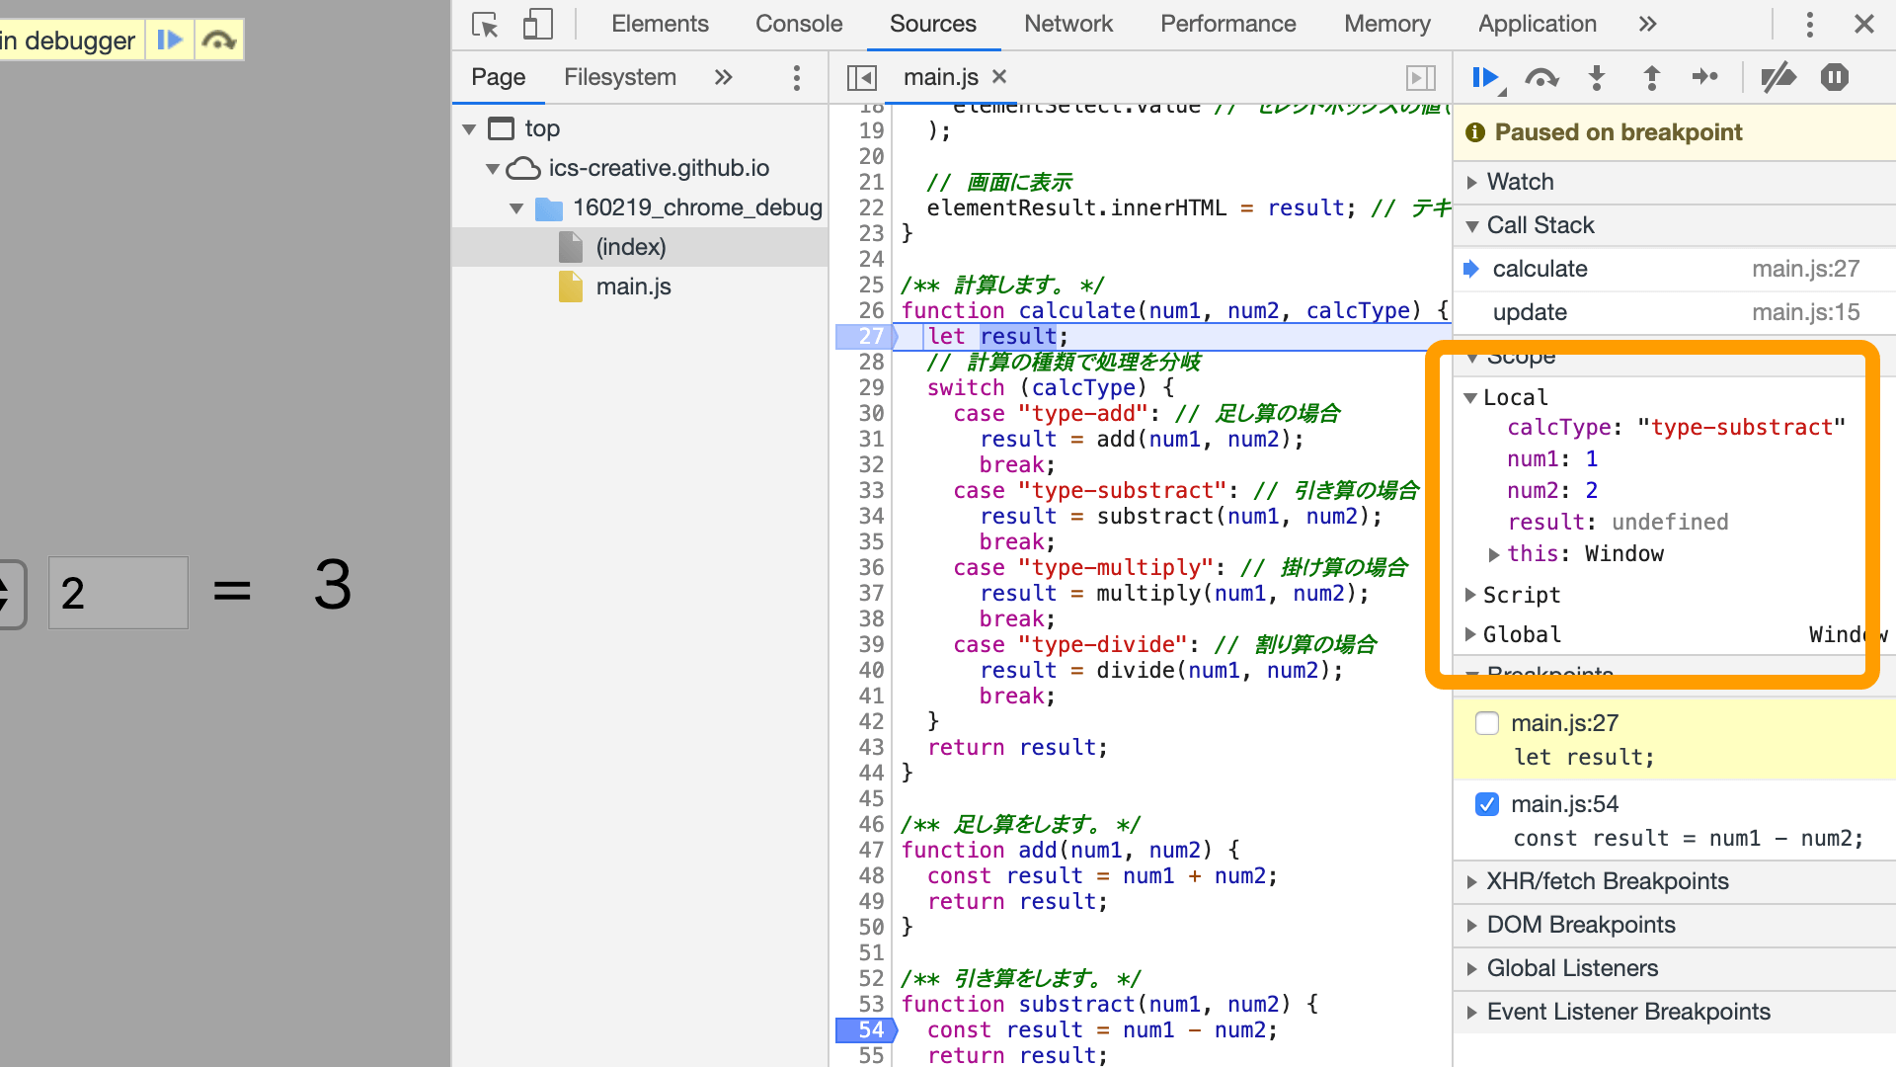This screenshot has width=1896, height=1067.
Task: Click the Step out of current function icon
Action: (x=1648, y=79)
